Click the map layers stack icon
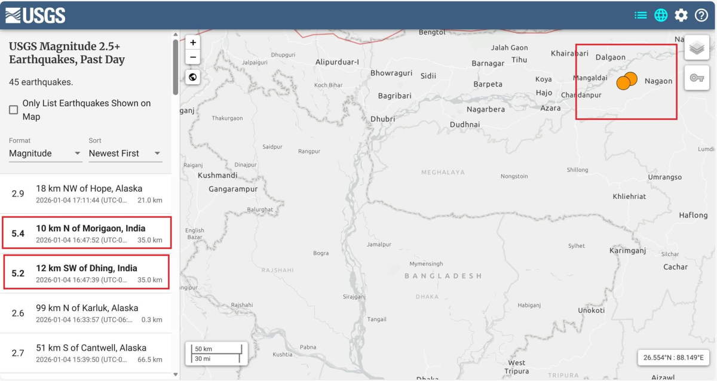Viewport: 717px width, 381px height. (697, 48)
